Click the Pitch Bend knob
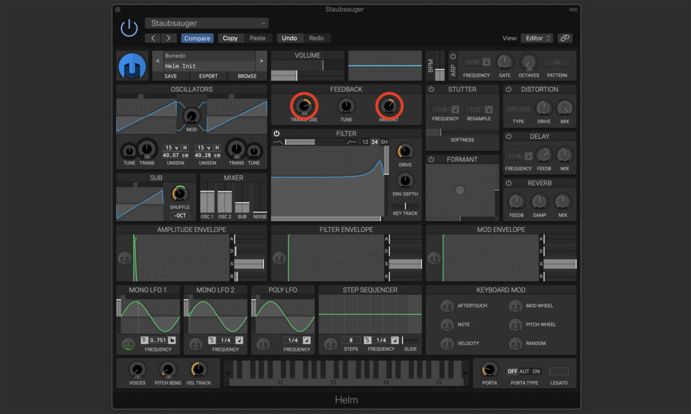 coord(167,369)
